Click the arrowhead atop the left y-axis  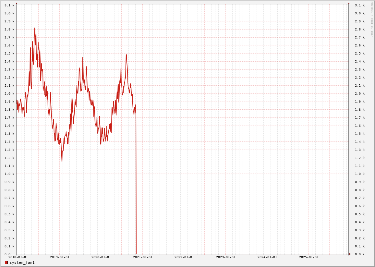[x=17, y=4]
